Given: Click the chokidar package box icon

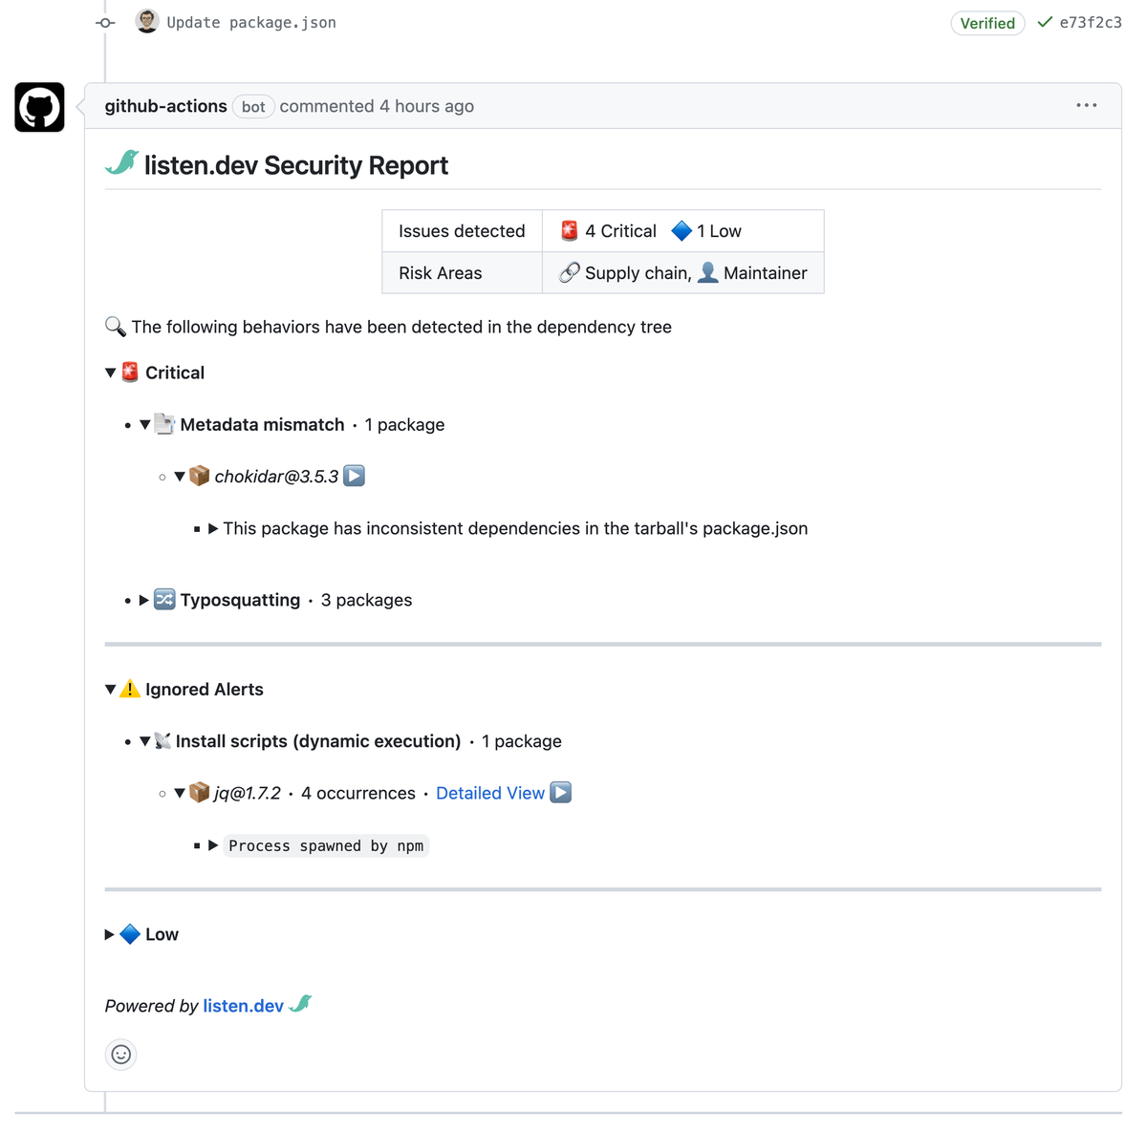Looking at the screenshot, I should (x=199, y=476).
